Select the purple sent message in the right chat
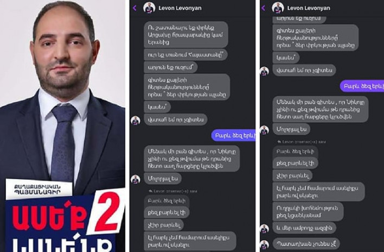 point(362,86)
